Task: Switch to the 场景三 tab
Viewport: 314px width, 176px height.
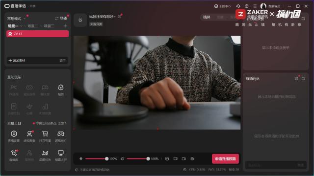Action: [49, 26]
